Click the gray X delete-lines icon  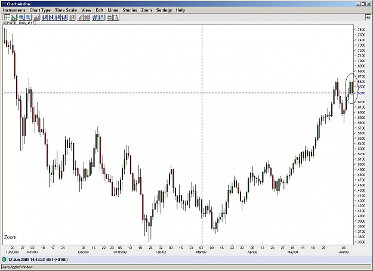click(87, 17)
